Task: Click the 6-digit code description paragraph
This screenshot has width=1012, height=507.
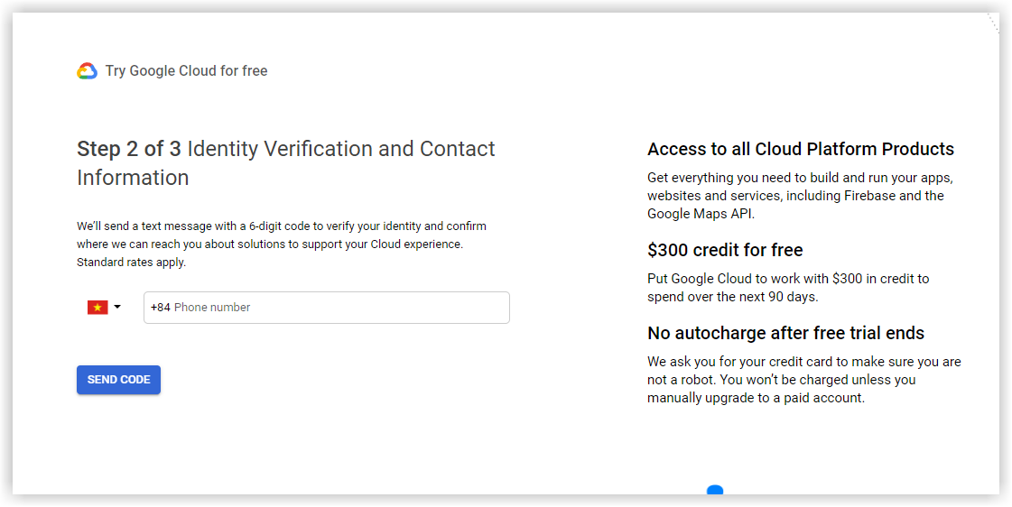Action: pos(282,244)
